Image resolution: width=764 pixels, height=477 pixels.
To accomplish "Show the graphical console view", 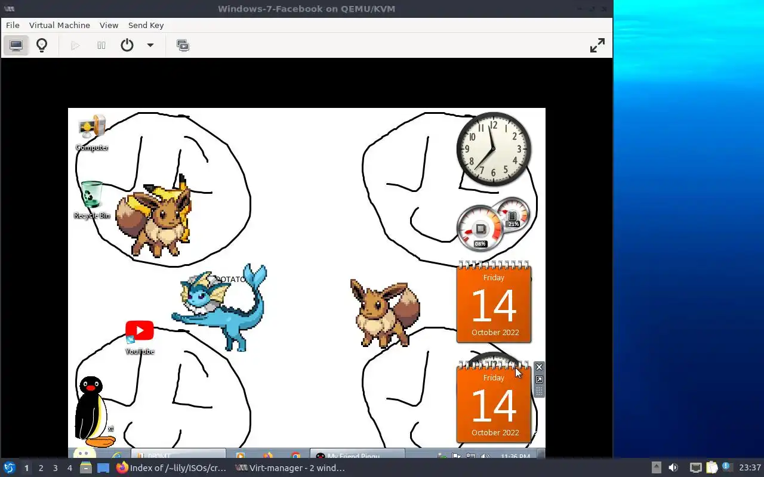I will point(16,45).
